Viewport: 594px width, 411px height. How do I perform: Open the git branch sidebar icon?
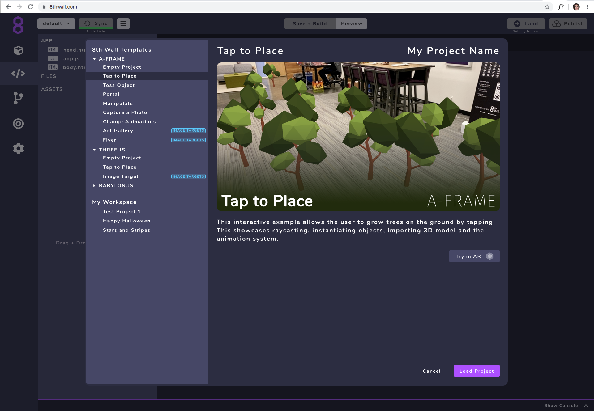tap(18, 98)
